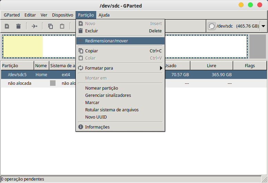Click the copy icon next to Copiar
This screenshot has width=268, height=183.
(80, 51)
